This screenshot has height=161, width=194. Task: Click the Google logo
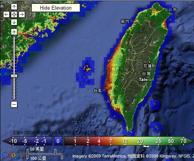coord(13,155)
